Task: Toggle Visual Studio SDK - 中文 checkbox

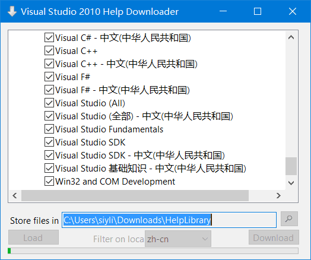Action: pyautogui.click(x=49, y=155)
